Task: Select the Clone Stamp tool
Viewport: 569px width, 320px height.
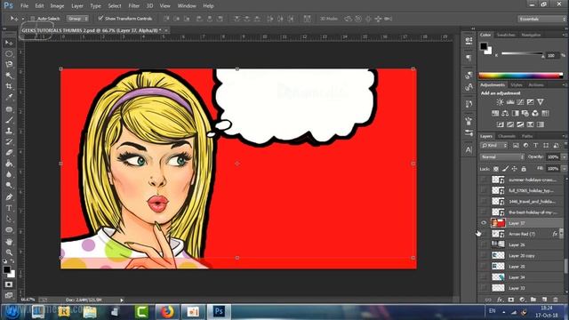Action: 9,131
